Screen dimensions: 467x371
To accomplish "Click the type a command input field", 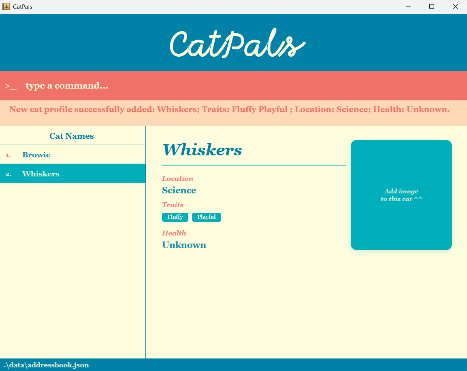I will (x=66, y=85).
